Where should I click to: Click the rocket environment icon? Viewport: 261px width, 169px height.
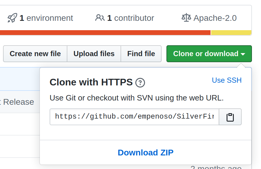tap(12, 18)
